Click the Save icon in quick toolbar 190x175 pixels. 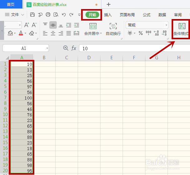(32, 15)
